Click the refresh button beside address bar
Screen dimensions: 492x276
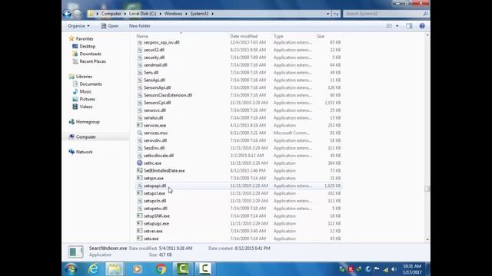pos(336,14)
